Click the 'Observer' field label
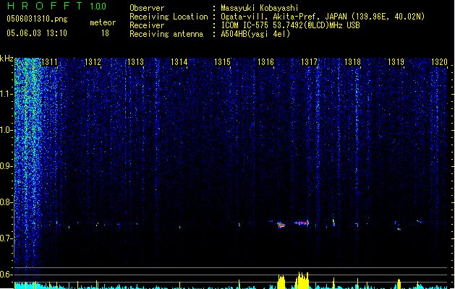This screenshot has width=455, height=289. click(x=147, y=8)
